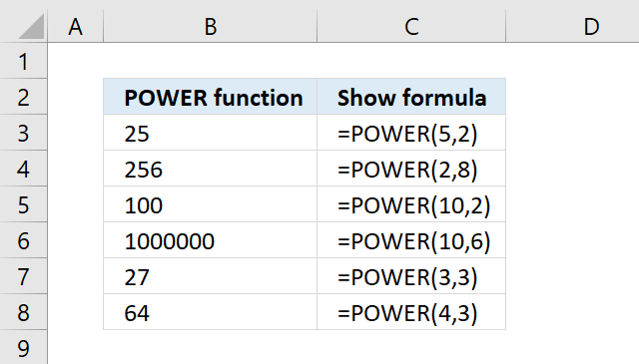Select the cell containing 256
The width and height of the screenshot is (639, 364).
pyautogui.click(x=211, y=169)
